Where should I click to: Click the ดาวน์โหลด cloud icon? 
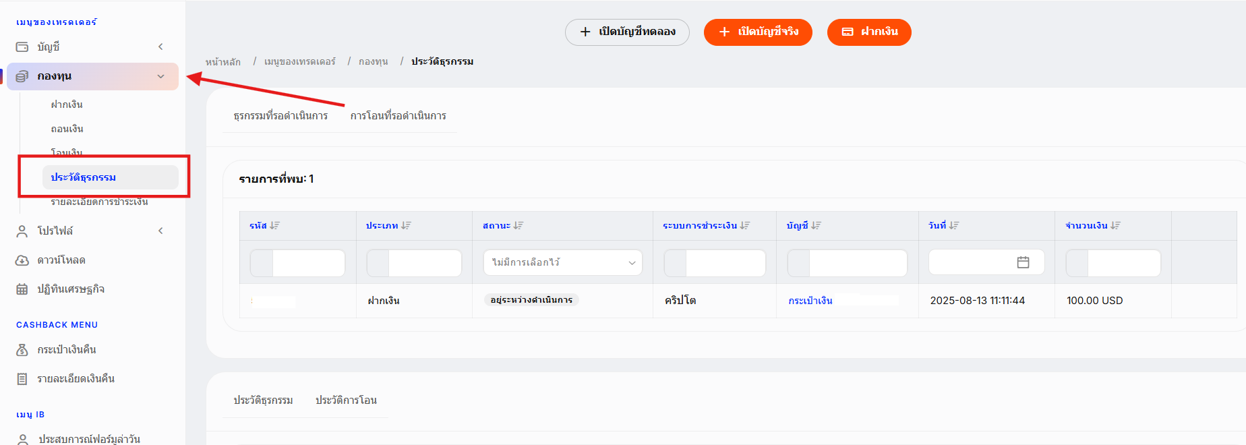click(x=22, y=260)
